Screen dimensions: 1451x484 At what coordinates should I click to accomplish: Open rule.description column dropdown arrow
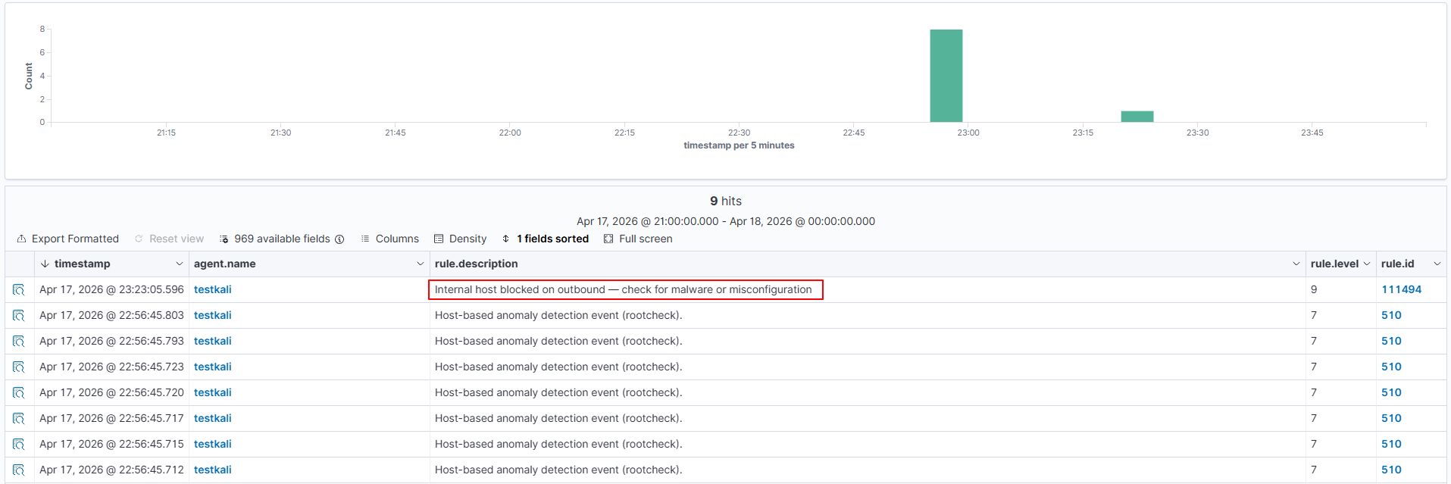[x=1295, y=264]
